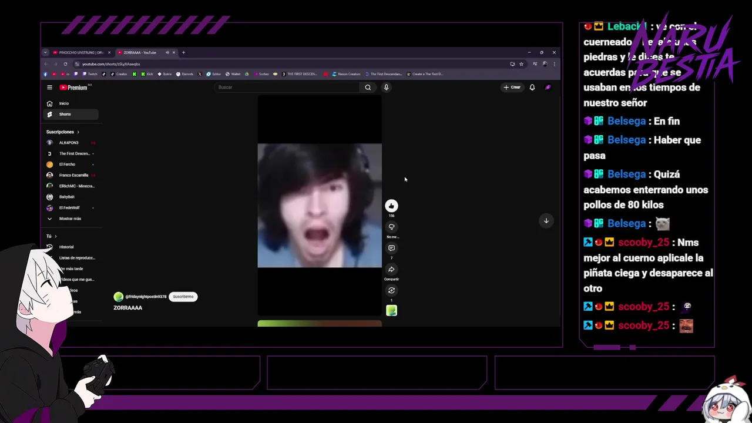752x423 pixels.
Task: Open the Crear button
Action: [x=512, y=87]
